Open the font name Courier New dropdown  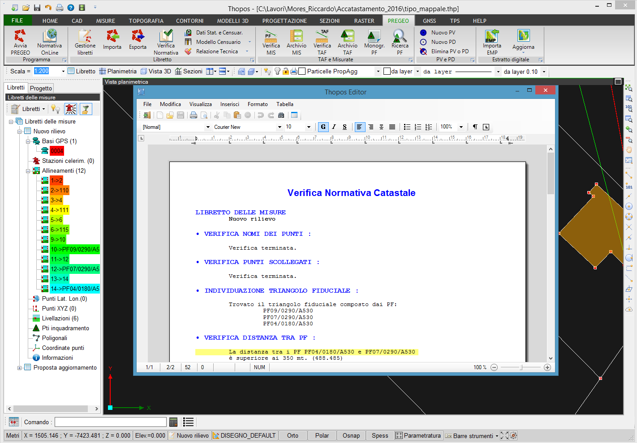[280, 127]
